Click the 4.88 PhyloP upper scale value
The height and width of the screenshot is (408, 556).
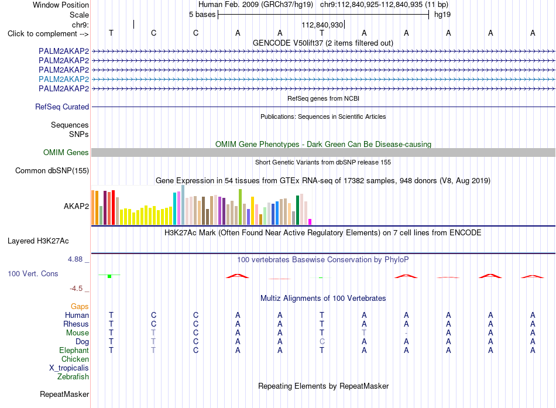pyautogui.click(x=75, y=259)
